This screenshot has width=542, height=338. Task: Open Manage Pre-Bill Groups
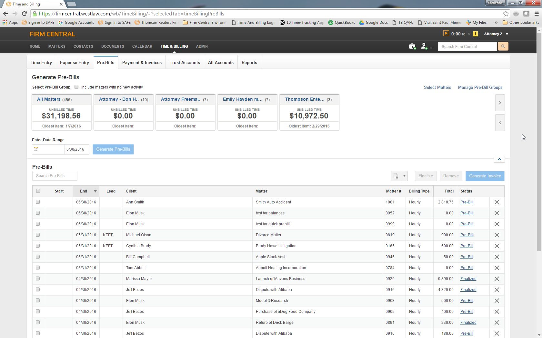[x=480, y=87]
